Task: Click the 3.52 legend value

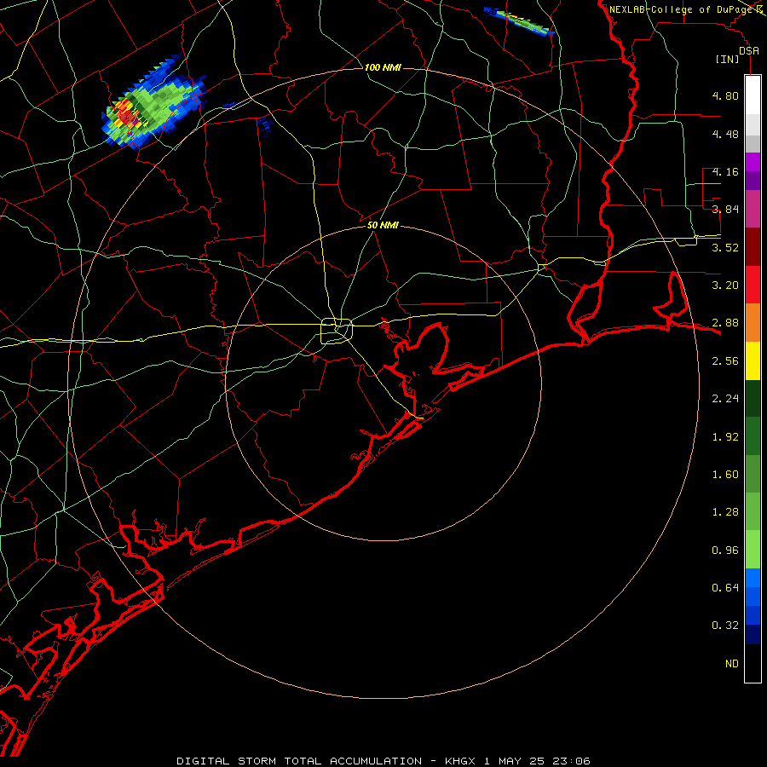Action: (725, 247)
